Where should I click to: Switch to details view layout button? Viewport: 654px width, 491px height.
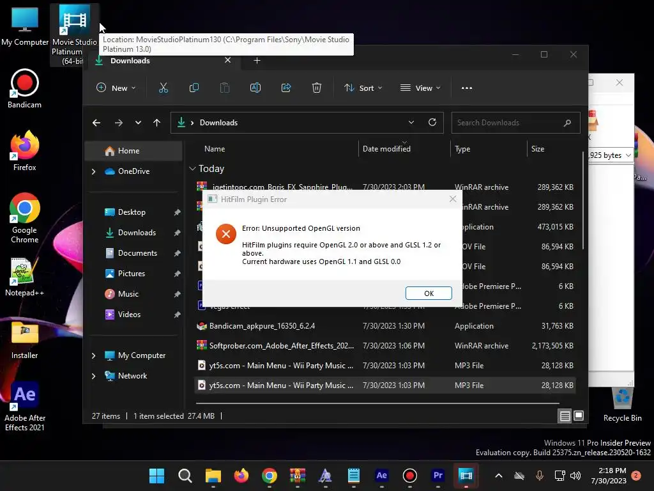point(565,416)
